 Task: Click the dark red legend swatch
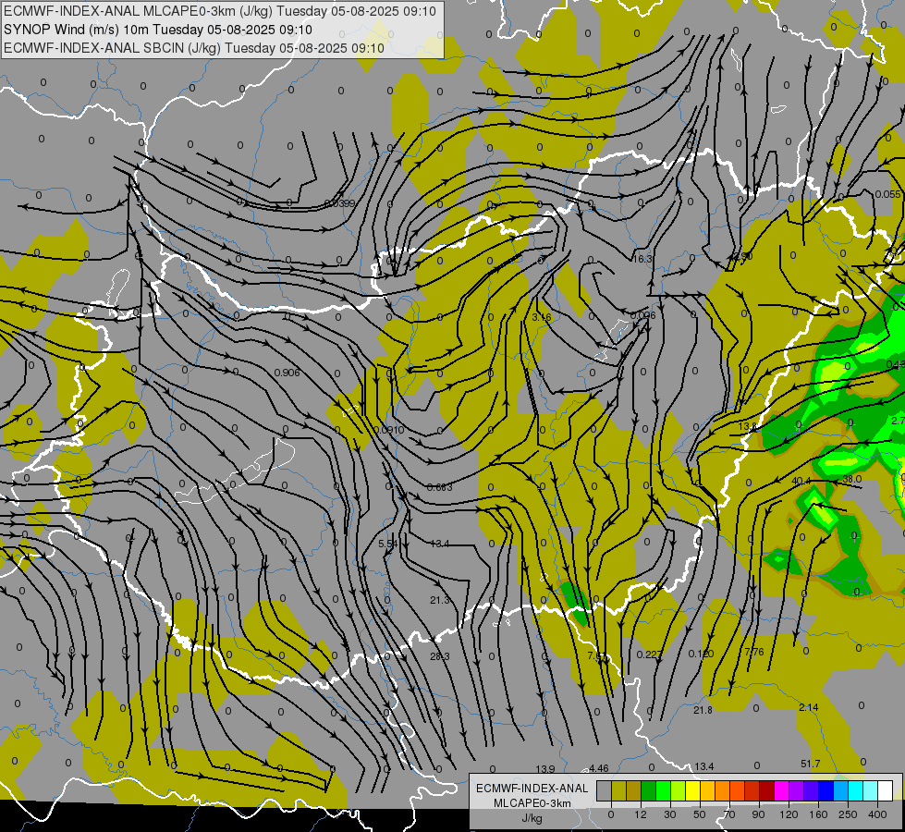(x=767, y=790)
